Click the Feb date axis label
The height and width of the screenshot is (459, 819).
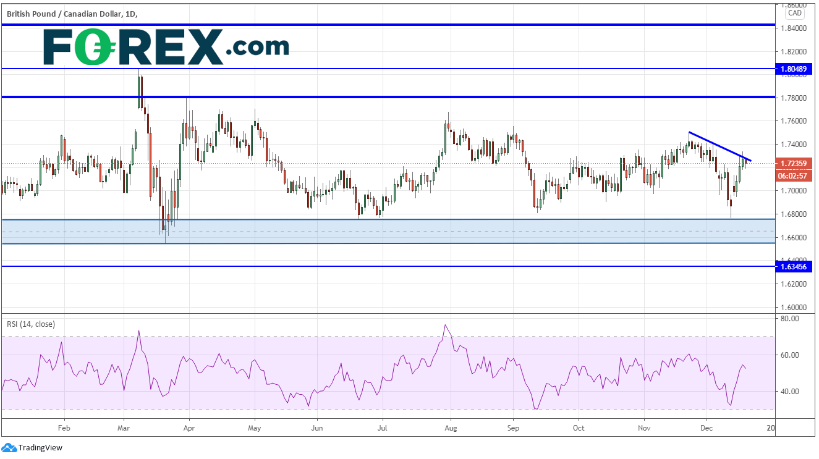coord(64,427)
